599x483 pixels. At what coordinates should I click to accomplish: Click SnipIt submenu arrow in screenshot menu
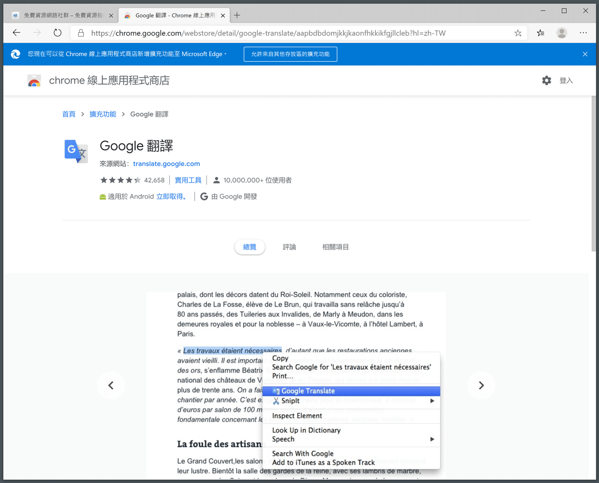point(432,401)
